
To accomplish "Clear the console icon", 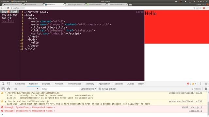I will 8,89.
